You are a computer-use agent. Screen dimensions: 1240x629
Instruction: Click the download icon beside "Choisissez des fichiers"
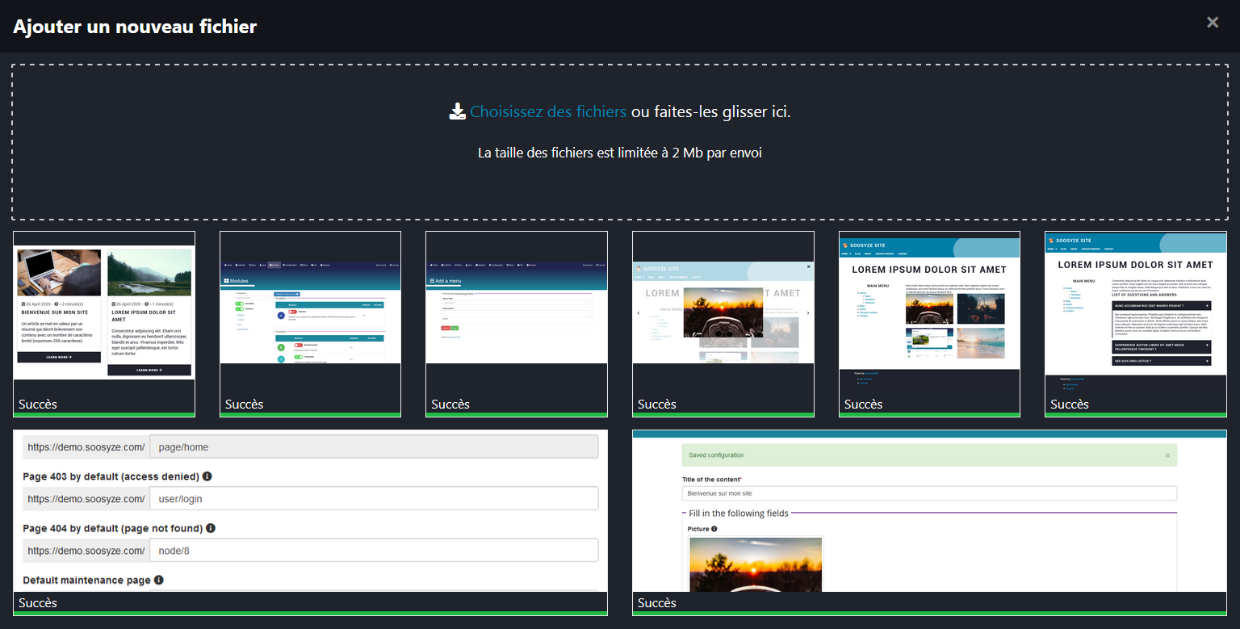[457, 111]
